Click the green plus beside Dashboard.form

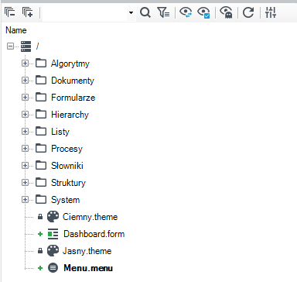point(40,234)
